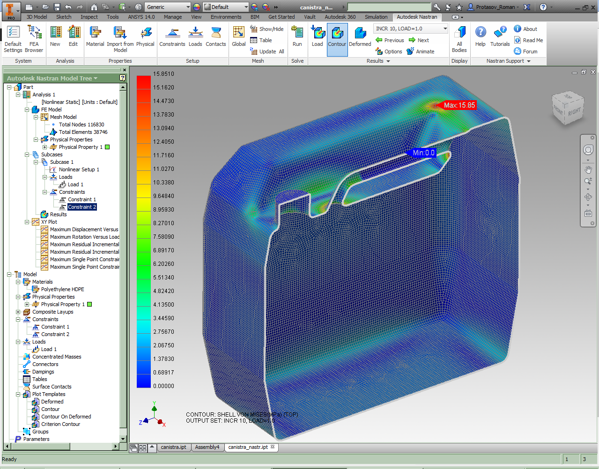
Task: Open the mesh Table tool
Action: click(x=261, y=40)
